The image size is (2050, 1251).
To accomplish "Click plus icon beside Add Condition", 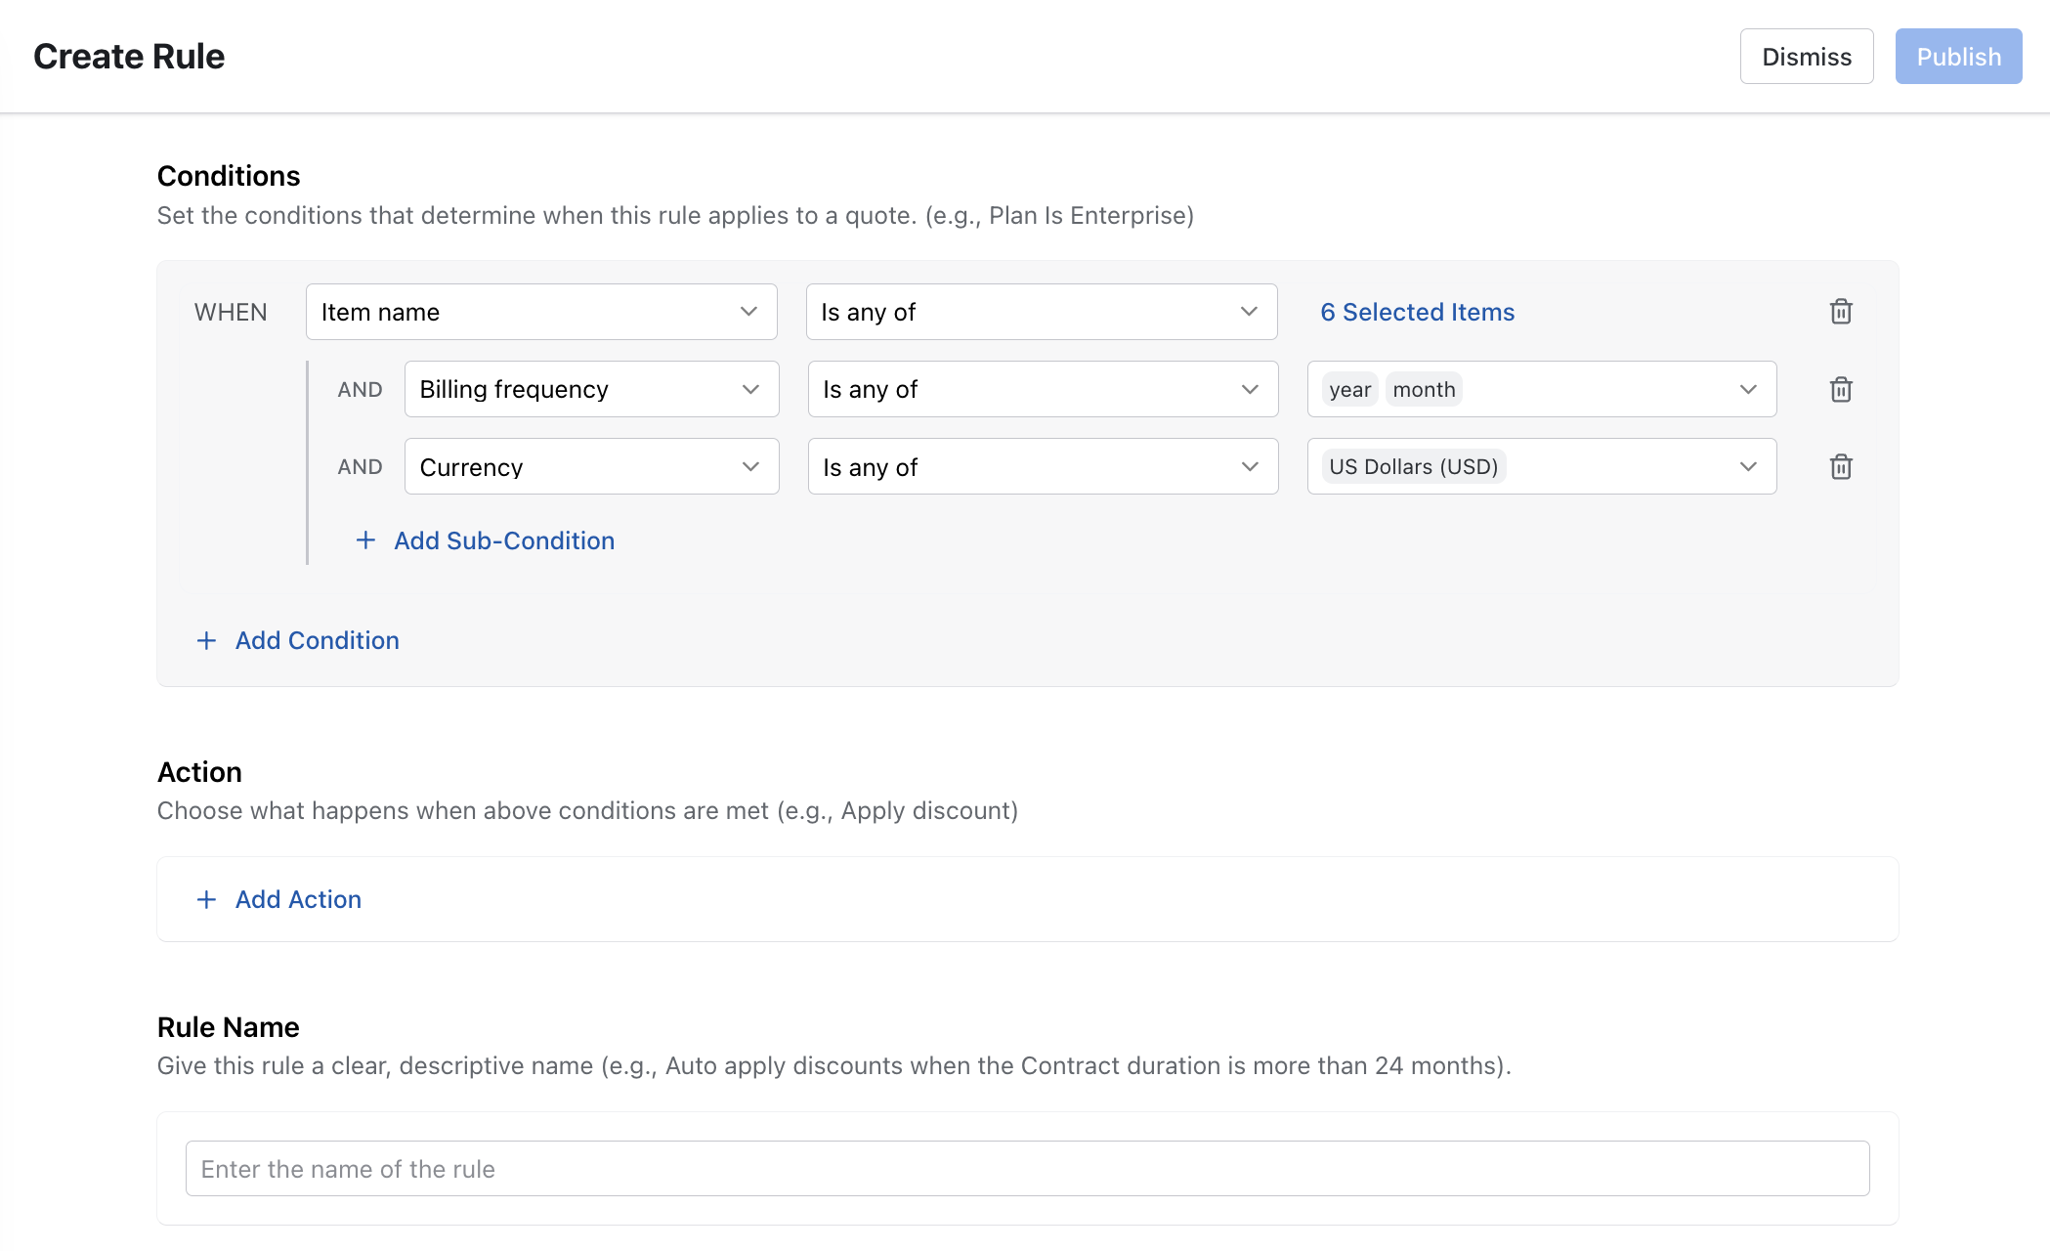I will (206, 640).
